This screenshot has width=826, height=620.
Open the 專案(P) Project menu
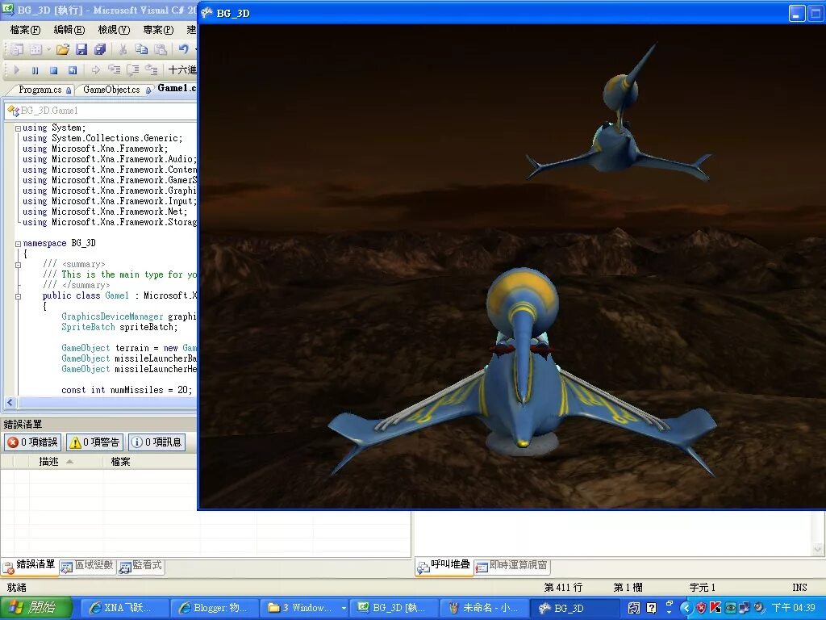click(158, 30)
